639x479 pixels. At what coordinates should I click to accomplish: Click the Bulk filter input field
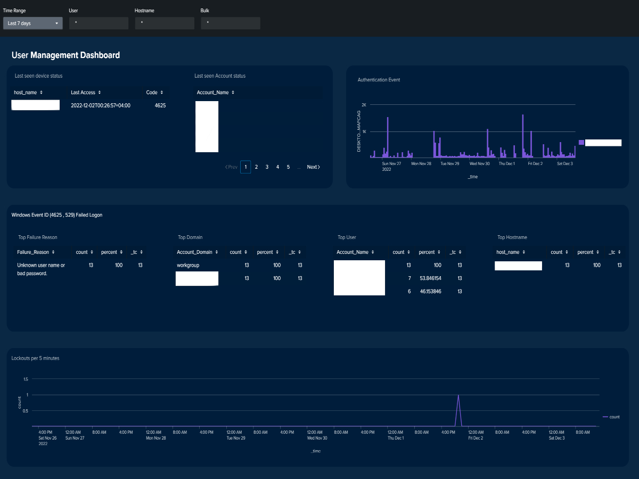tap(231, 23)
